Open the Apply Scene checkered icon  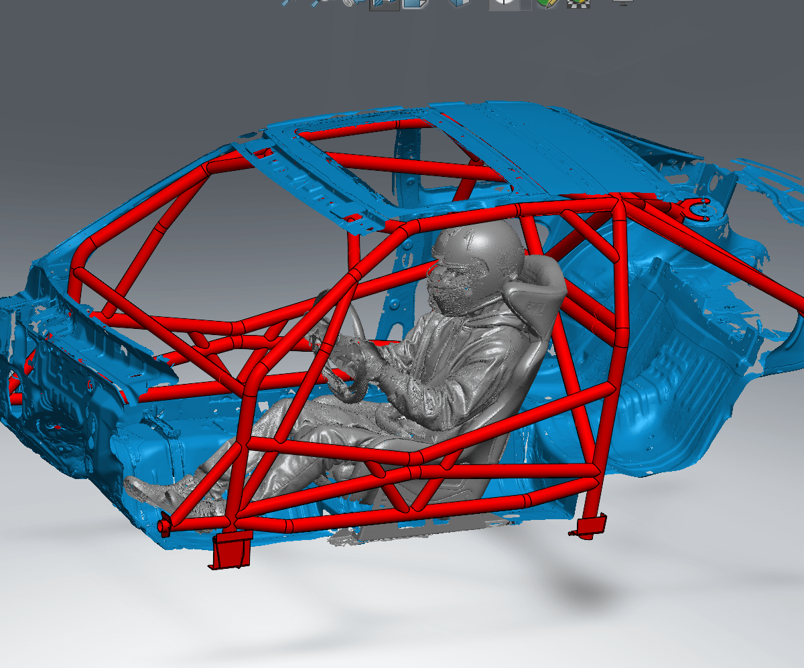(578, 3)
